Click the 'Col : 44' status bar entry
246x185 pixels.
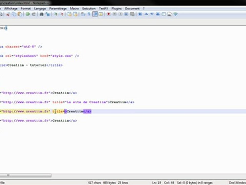pos(169,183)
